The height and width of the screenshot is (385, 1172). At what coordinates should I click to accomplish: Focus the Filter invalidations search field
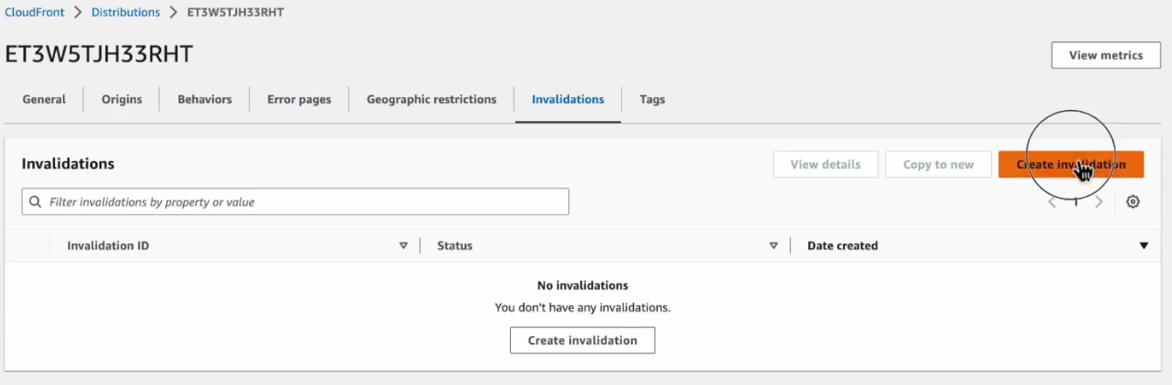pos(296,202)
